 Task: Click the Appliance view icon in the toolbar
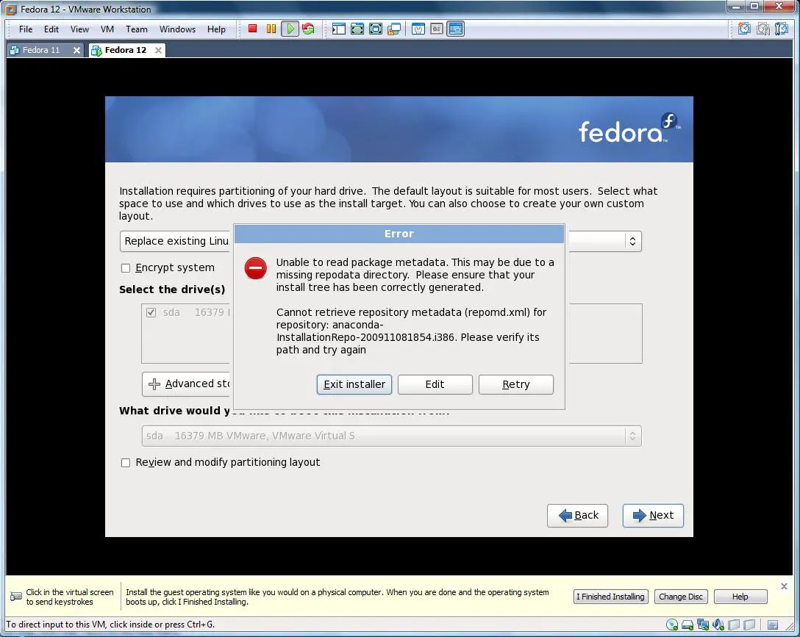click(x=437, y=29)
